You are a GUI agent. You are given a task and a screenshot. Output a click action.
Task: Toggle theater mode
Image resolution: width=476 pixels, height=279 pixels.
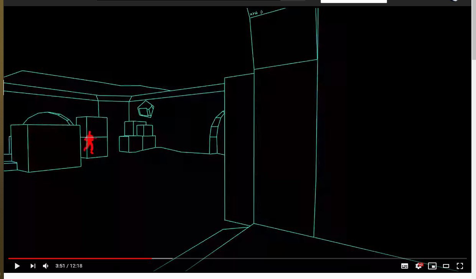pos(446,266)
